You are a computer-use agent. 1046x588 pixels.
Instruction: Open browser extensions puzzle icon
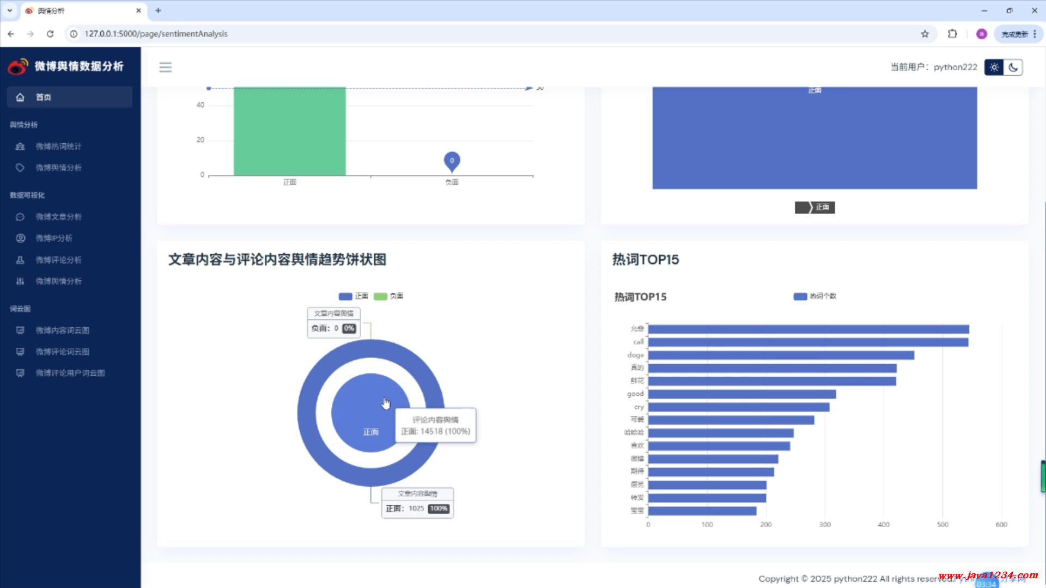[x=952, y=34]
